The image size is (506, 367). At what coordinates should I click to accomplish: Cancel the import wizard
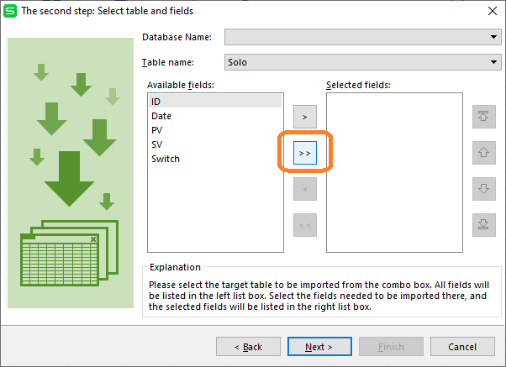(462, 347)
